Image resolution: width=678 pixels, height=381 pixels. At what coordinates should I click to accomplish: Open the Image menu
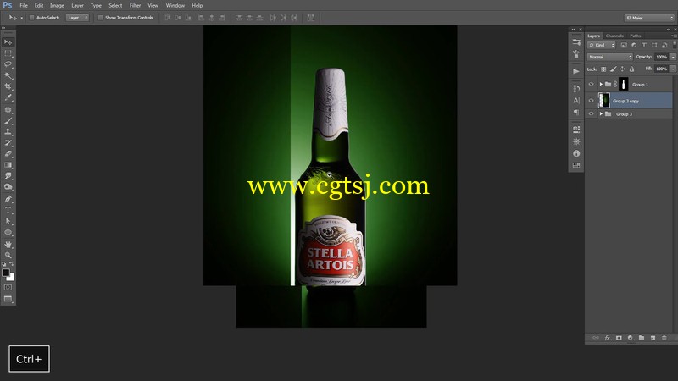57,6
